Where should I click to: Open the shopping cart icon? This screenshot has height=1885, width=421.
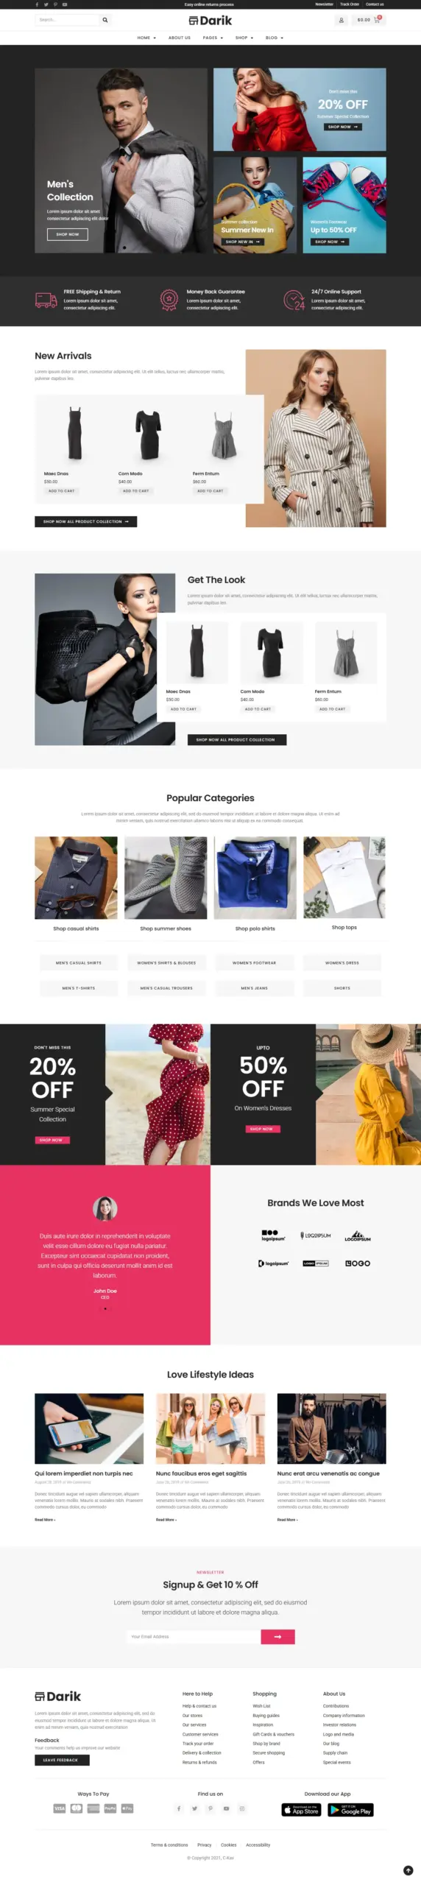point(377,20)
